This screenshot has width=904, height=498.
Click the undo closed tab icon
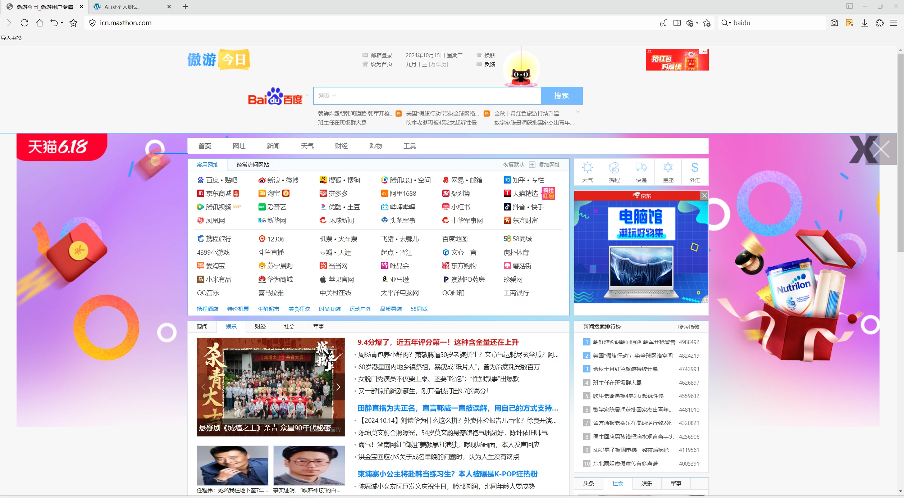[x=54, y=23]
